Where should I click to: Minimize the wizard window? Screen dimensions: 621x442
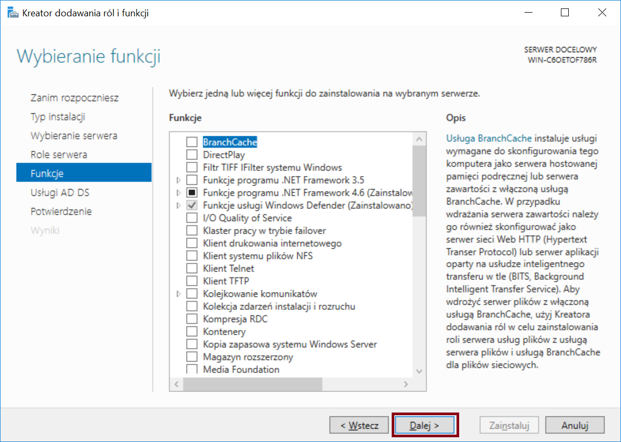click(x=528, y=13)
